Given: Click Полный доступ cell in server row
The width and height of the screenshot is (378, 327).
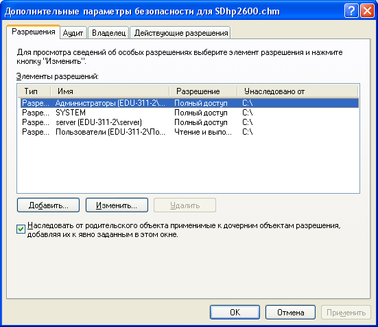Looking at the screenshot, I should [201, 122].
